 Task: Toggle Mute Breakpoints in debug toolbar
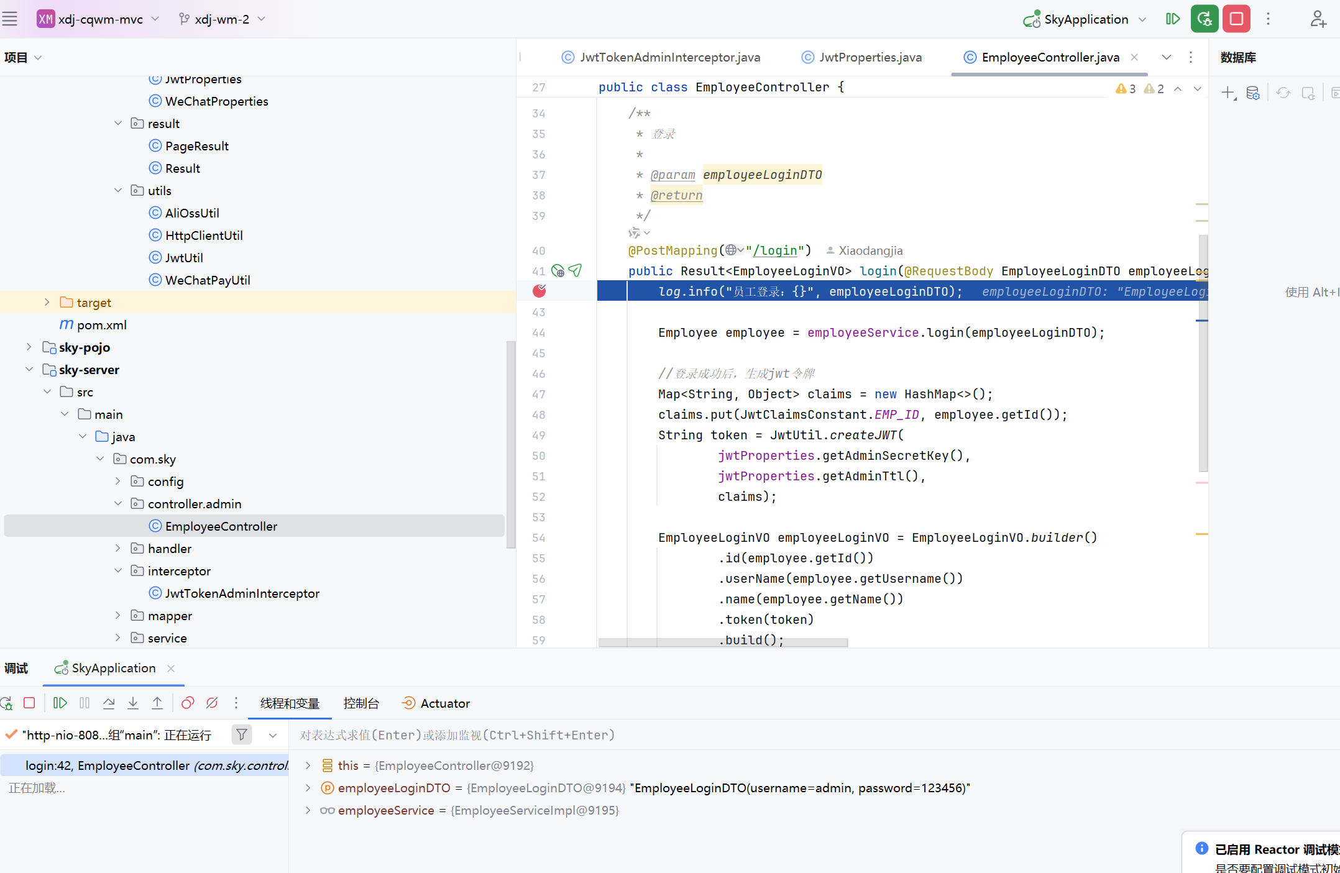coord(212,703)
